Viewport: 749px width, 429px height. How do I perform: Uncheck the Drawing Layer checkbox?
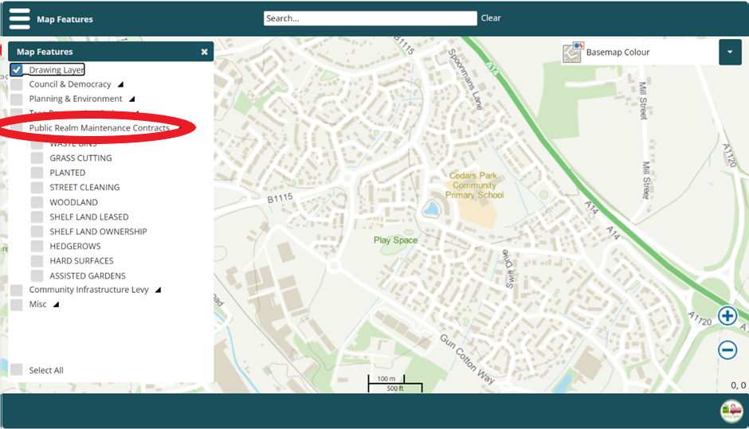coord(17,70)
